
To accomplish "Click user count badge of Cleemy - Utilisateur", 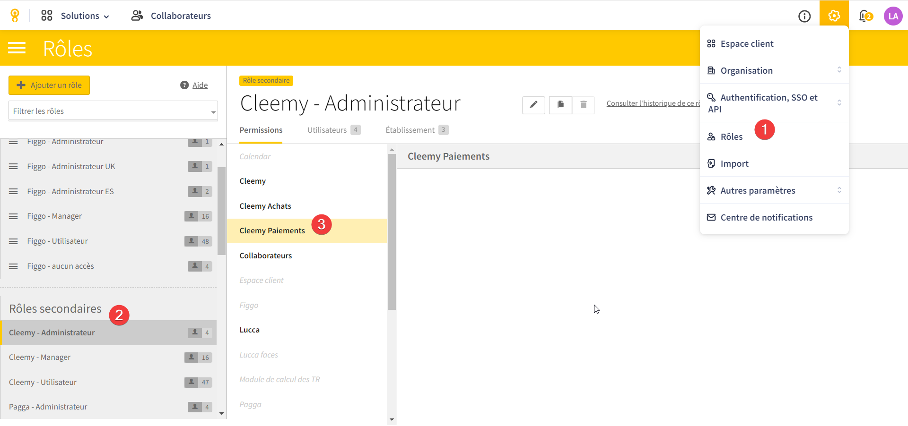I will pyautogui.click(x=198, y=382).
